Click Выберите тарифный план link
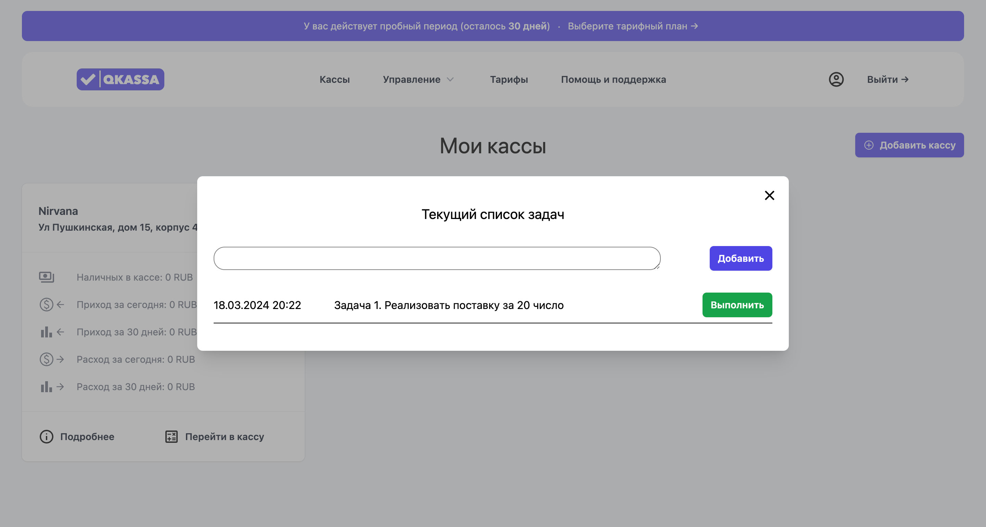Image resolution: width=986 pixels, height=527 pixels. 632,26
